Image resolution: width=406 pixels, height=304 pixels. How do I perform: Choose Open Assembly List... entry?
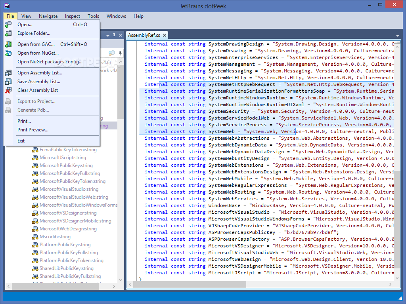click(52, 73)
